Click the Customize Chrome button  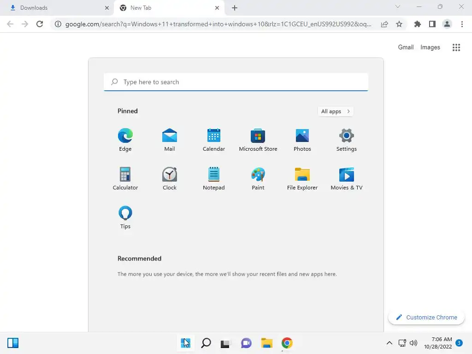click(426, 317)
